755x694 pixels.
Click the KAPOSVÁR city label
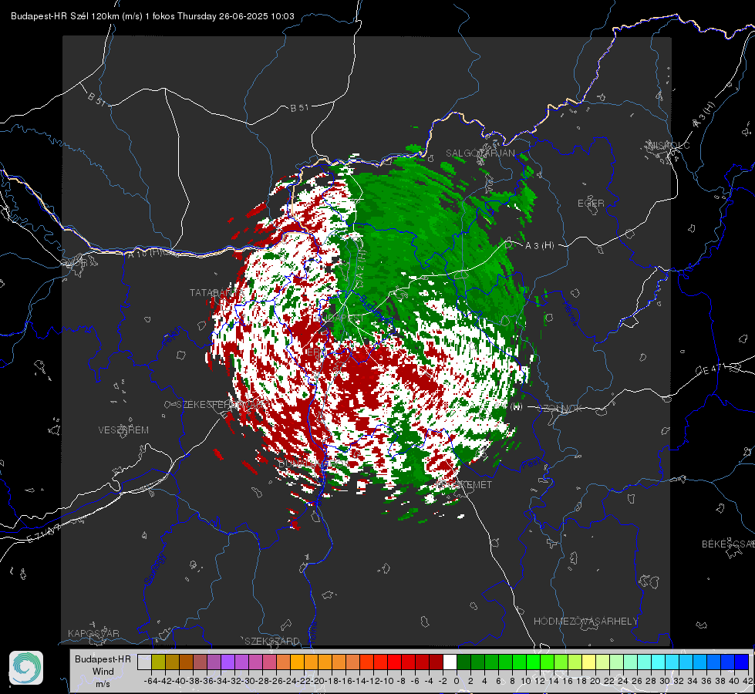click(93, 633)
